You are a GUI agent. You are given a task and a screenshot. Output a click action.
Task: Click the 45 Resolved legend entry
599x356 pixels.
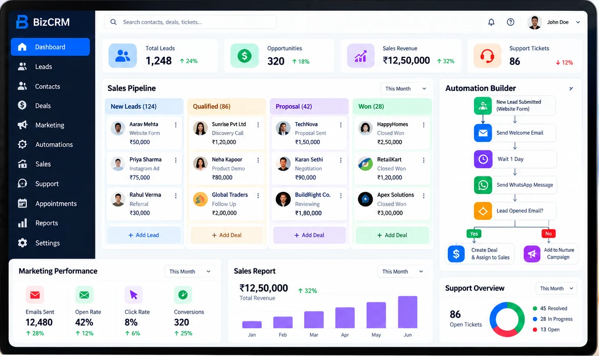(550, 309)
